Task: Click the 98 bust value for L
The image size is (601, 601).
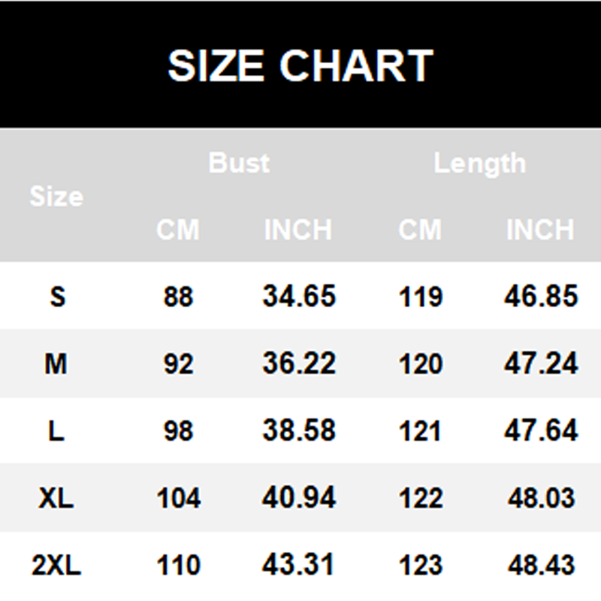Action: click(x=178, y=431)
